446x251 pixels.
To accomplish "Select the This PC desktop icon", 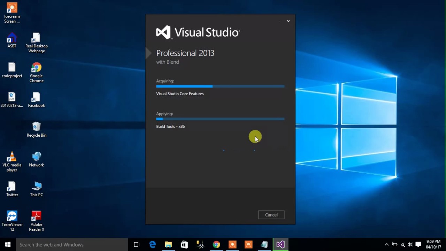I will click(x=36, y=189).
